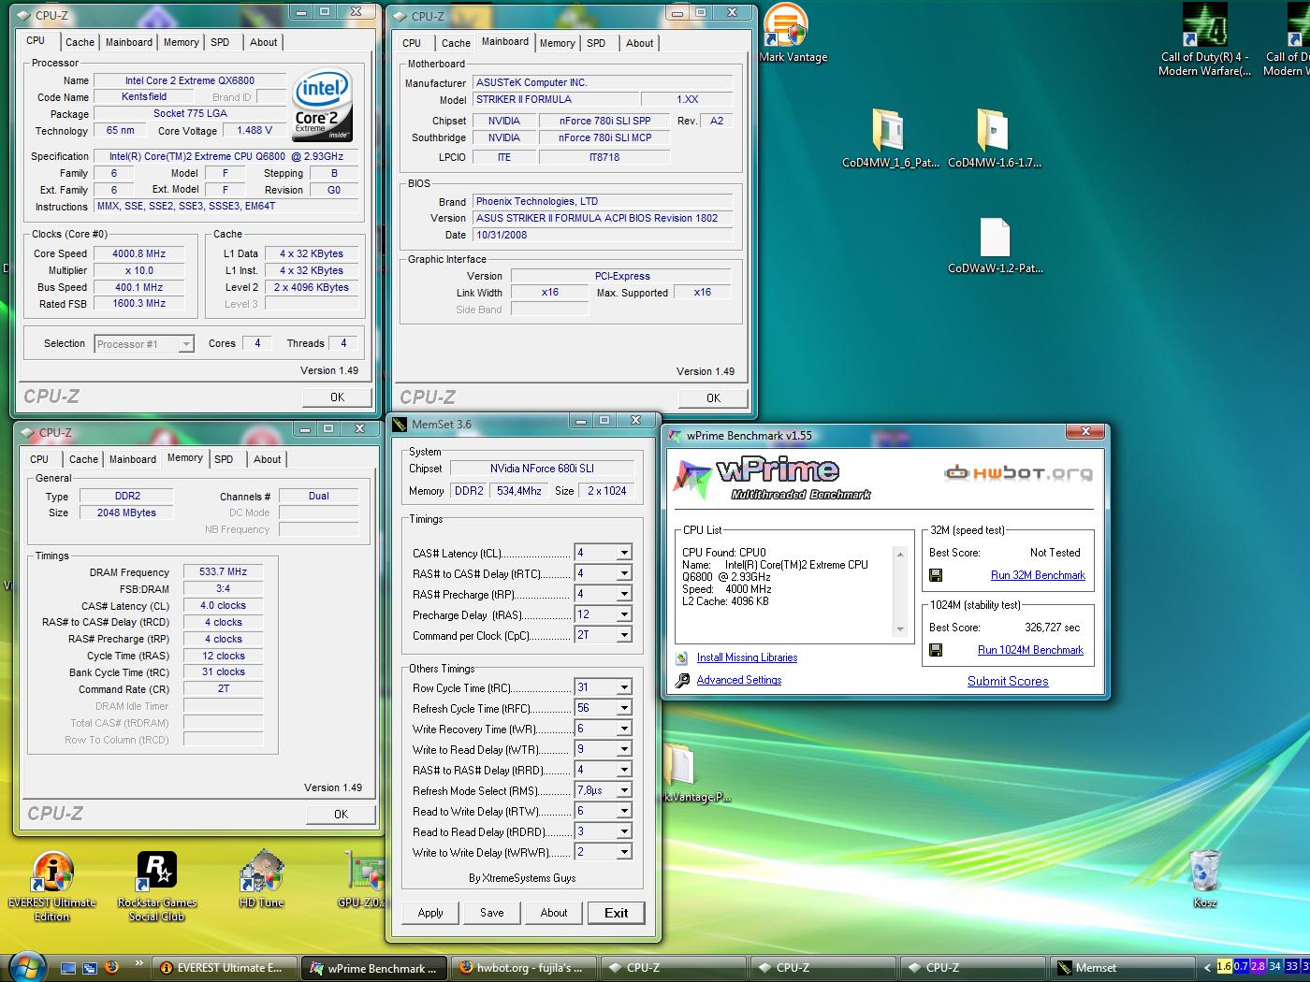Open Refresh Cycle Time (tRFC) dropdown
Image resolution: width=1310 pixels, height=982 pixels.
624,708
